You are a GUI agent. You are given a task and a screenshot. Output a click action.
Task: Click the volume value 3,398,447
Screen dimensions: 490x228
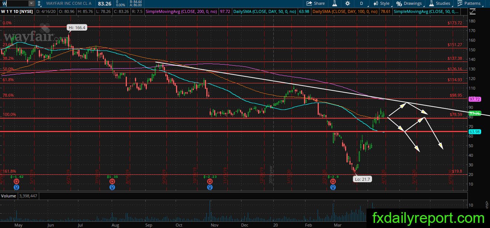tap(28, 196)
